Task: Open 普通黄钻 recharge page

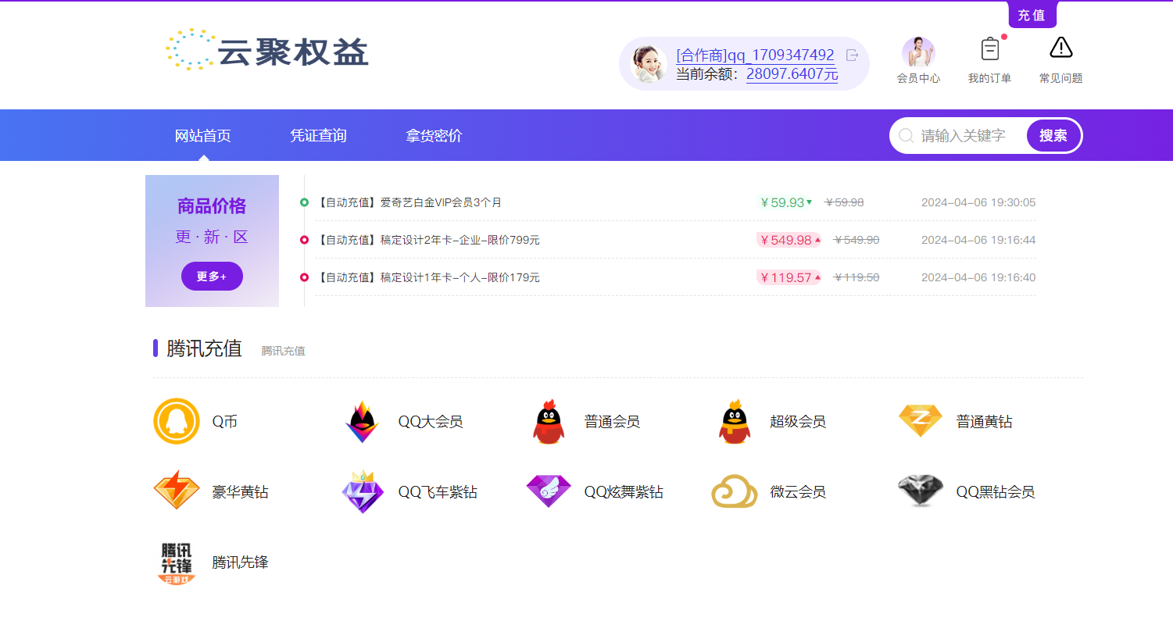Action: (920, 420)
